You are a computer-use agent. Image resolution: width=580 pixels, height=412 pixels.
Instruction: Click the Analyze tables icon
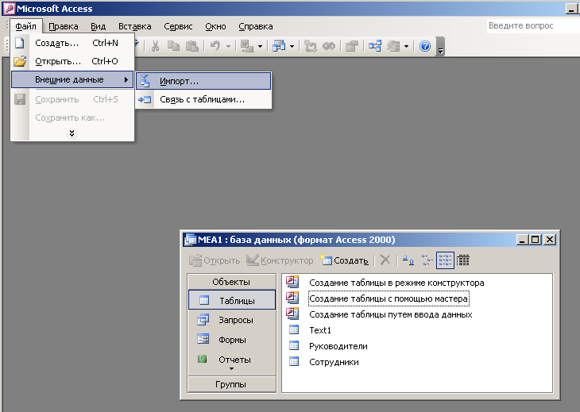pos(279,46)
